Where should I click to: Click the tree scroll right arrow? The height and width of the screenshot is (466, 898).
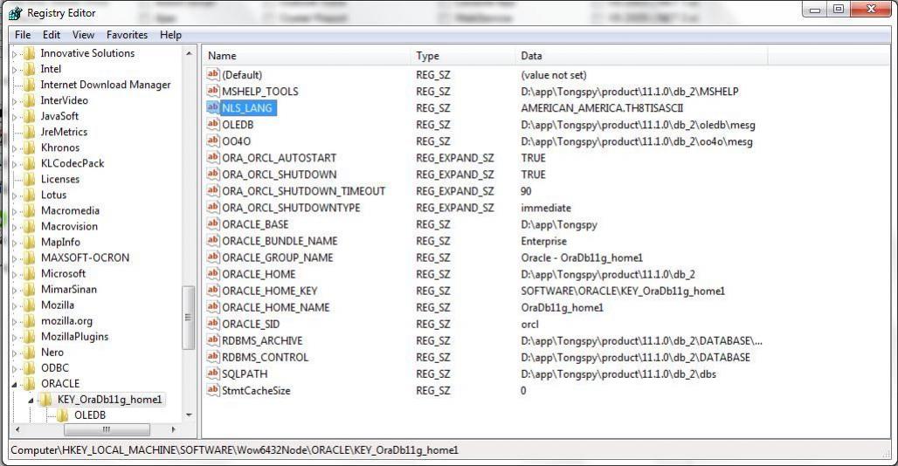click(x=173, y=428)
